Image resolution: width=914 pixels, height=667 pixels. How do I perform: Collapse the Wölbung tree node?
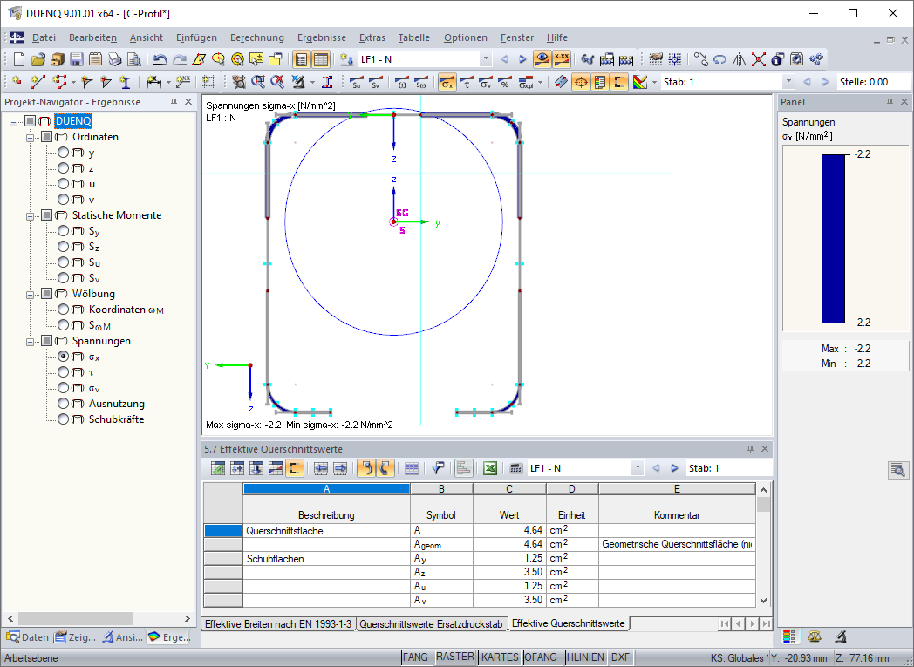[31, 294]
